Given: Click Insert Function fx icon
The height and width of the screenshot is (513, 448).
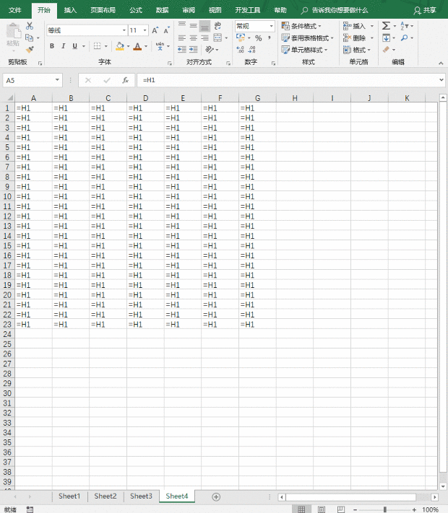Looking at the screenshot, I should [x=125, y=80].
